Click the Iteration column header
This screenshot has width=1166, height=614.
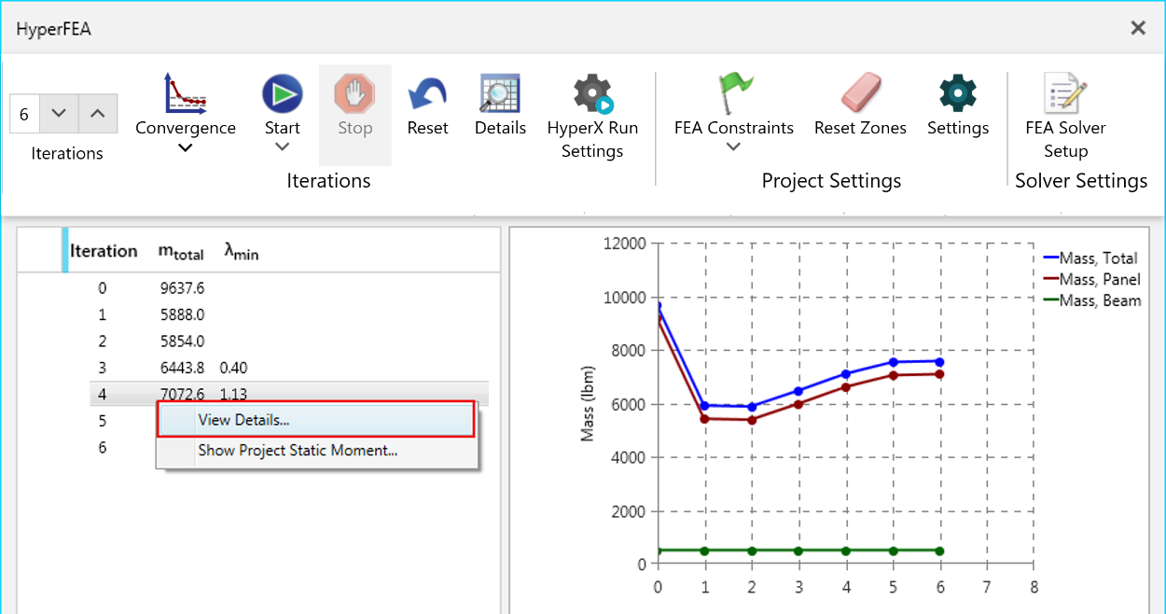(104, 251)
